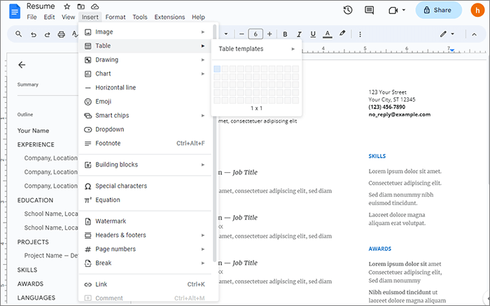Hide the menus with collapse arrow
Image resolution: width=490 pixels, height=306 pixels.
point(474,34)
